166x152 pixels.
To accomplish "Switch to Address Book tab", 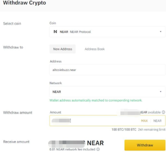I will pyautogui.click(x=95, y=49).
